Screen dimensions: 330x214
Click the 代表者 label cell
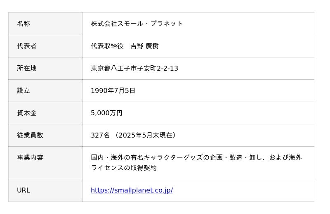click(x=27, y=46)
